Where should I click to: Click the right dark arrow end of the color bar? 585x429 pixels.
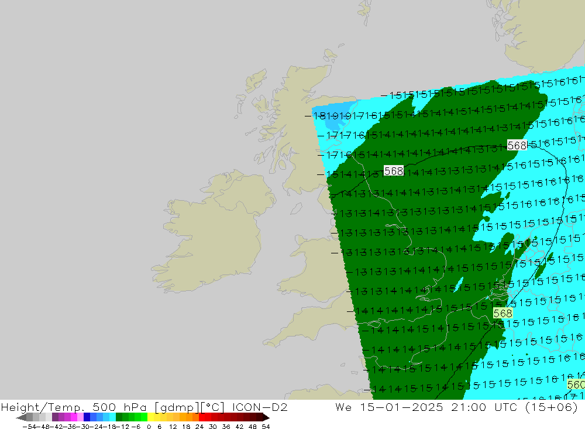click(266, 417)
